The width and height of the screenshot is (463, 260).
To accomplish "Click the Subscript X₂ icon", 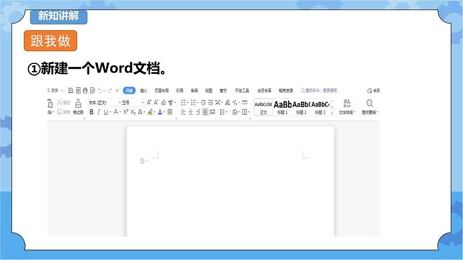I will point(133,112).
